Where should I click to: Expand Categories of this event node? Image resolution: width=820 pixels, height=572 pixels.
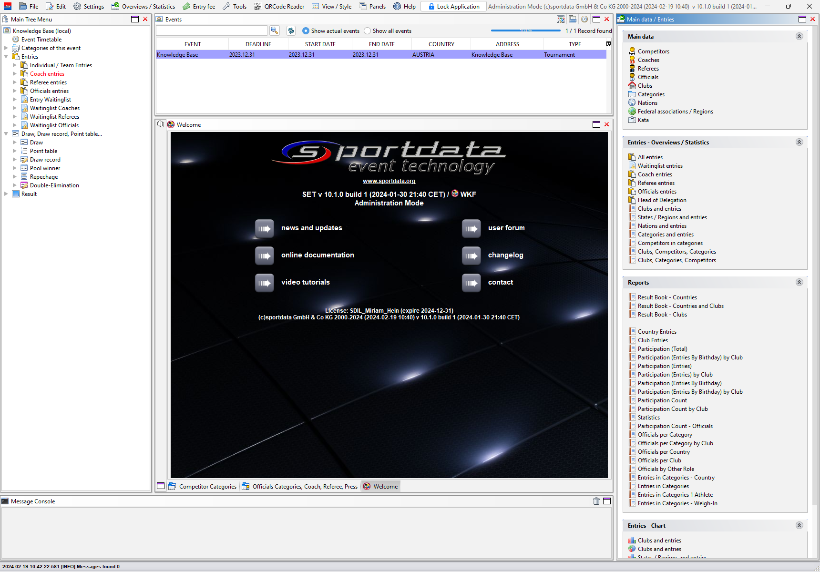(x=6, y=48)
